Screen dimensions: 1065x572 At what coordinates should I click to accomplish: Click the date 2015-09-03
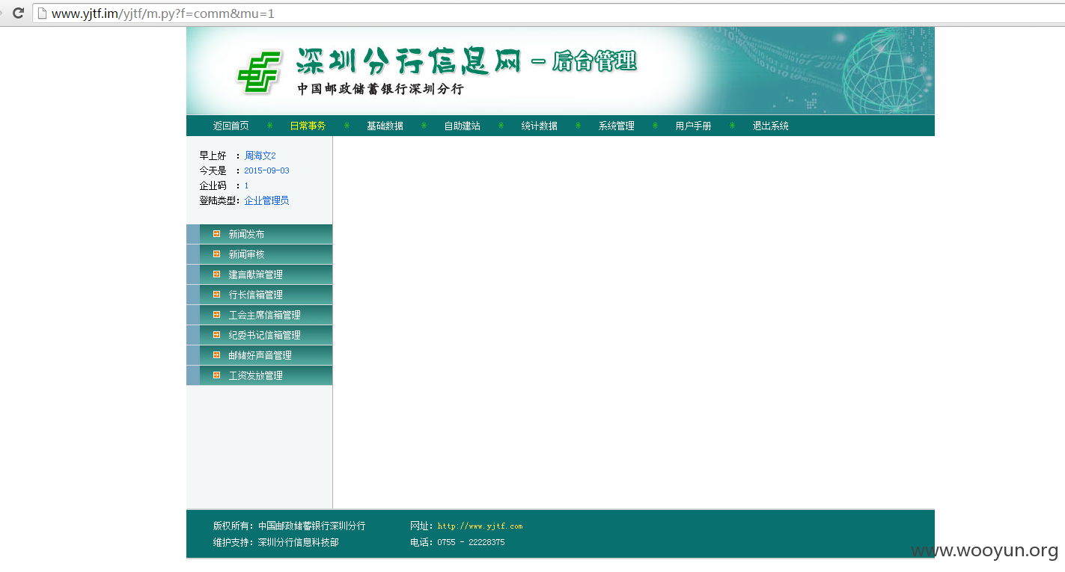point(266,170)
